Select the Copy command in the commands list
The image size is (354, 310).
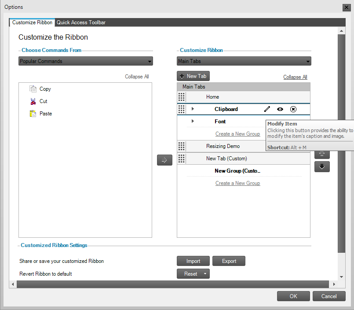(45, 89)
